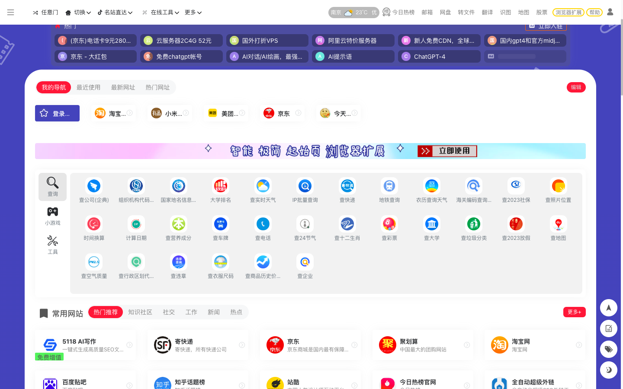Image resolution: width=623 pixels, height=389 pixels.
Task: Open the PM2.5 查空气质量 tool
Action: pyautogui.click(x=93, y=265)
